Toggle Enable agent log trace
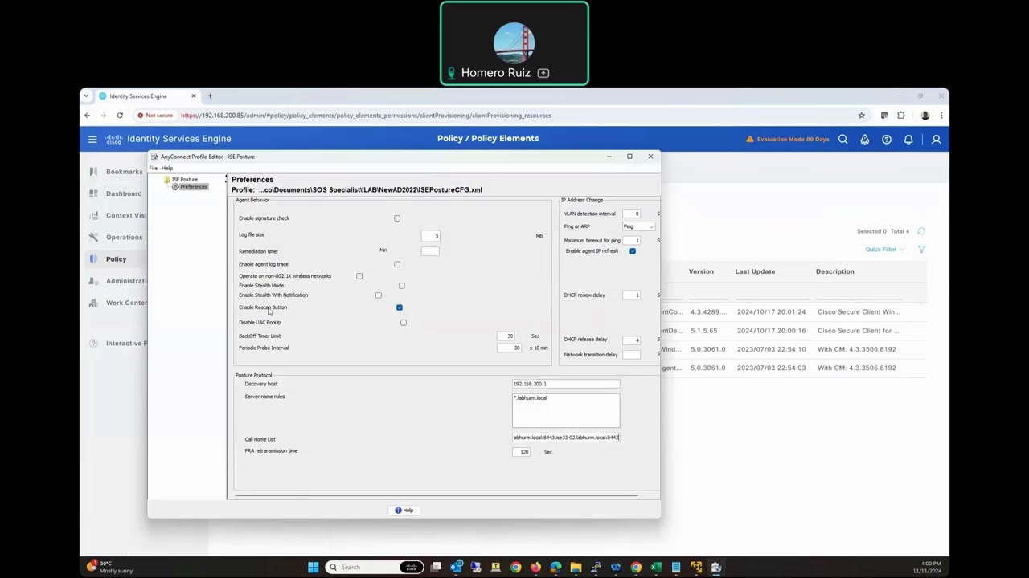The image size is (1029, 578). [x=397, y=264]
